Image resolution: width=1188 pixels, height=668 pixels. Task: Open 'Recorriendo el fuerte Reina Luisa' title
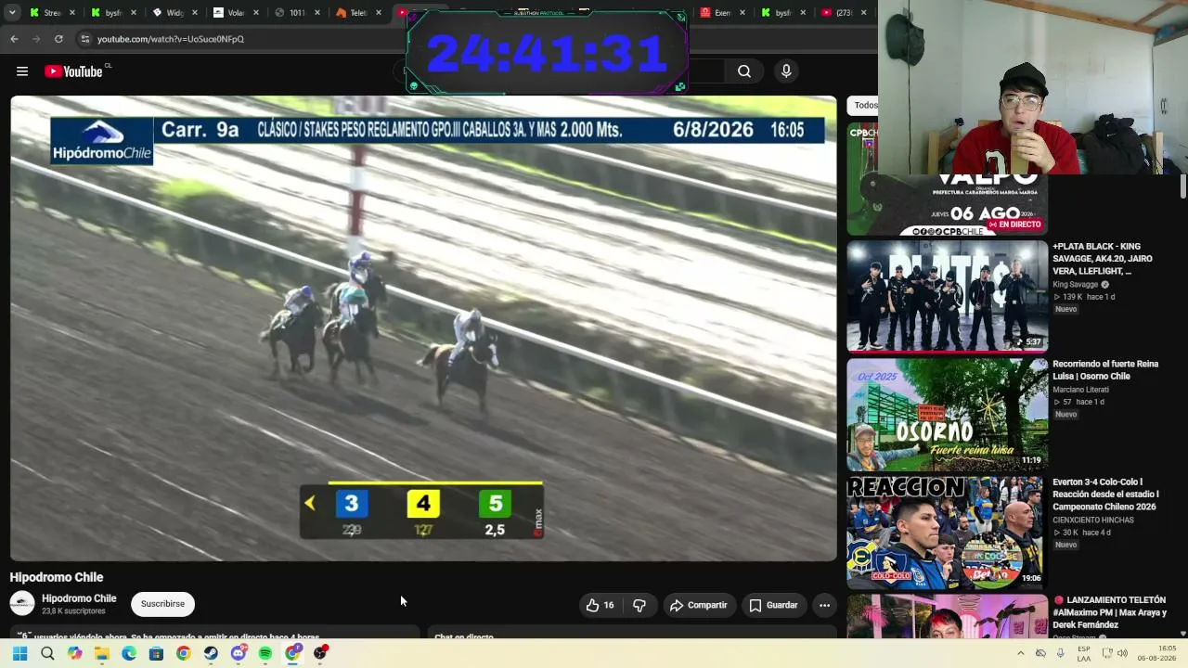[1105, 370]
